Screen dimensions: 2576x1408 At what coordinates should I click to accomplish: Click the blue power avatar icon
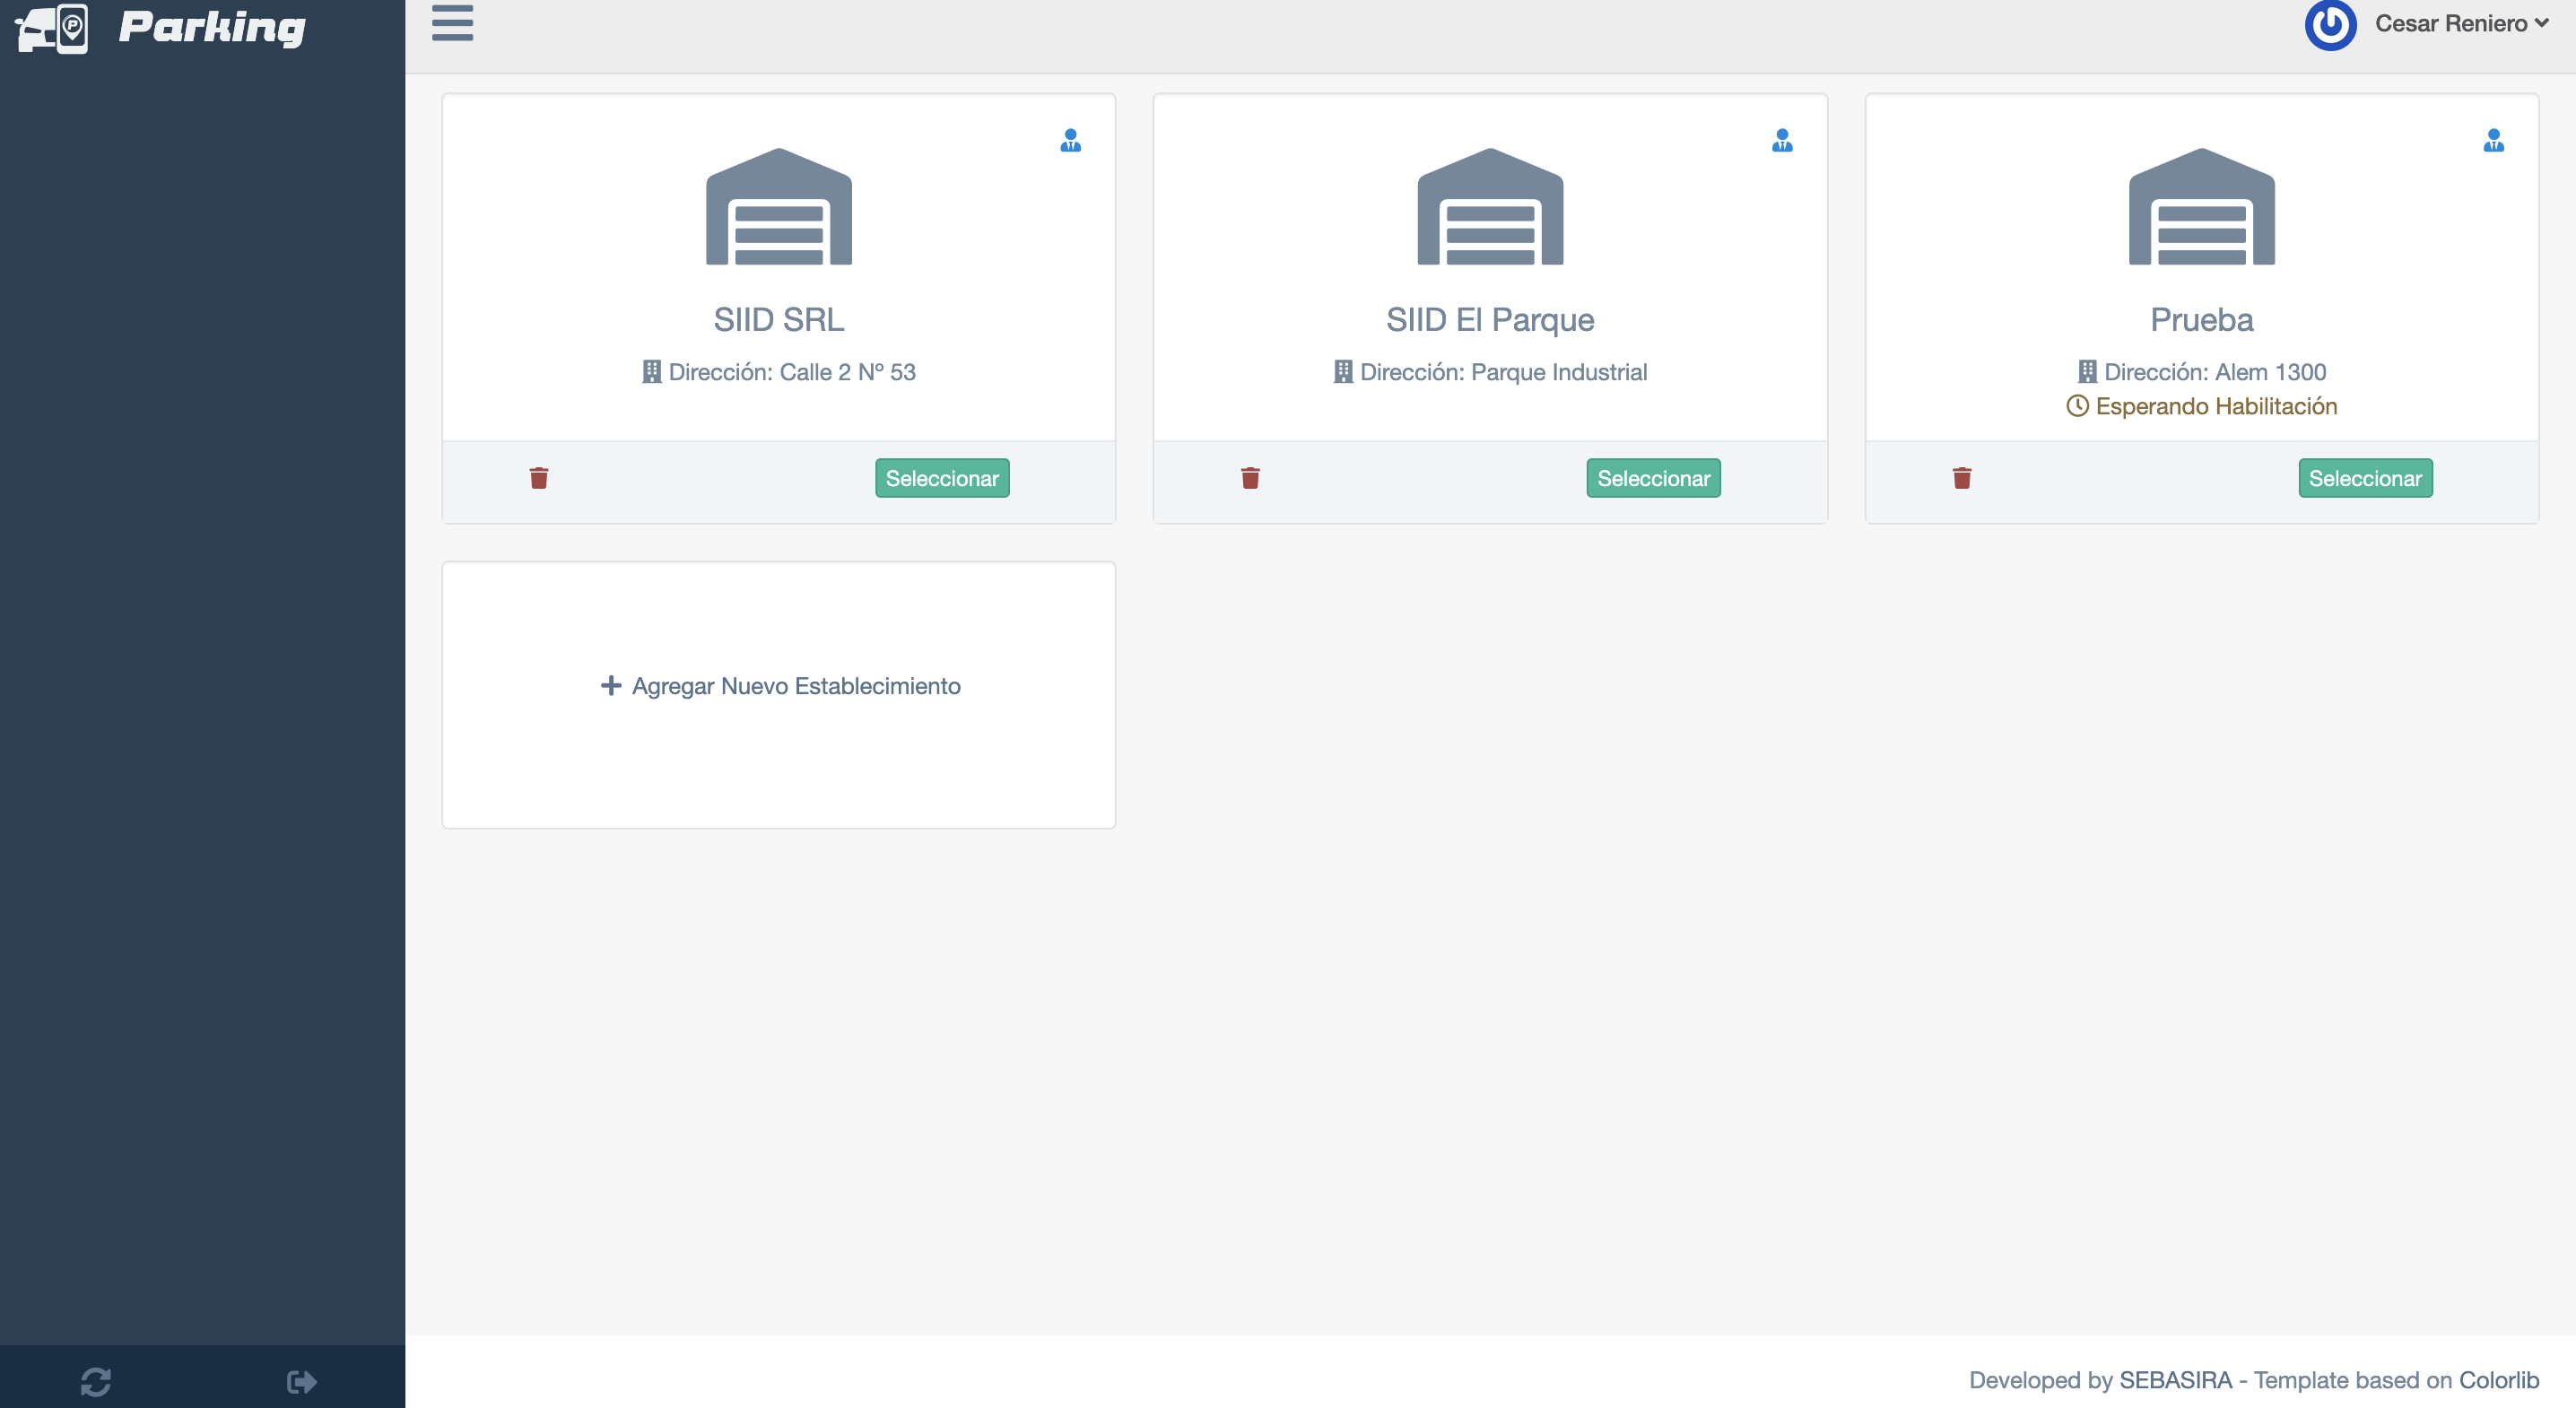tap(2330, 23)
